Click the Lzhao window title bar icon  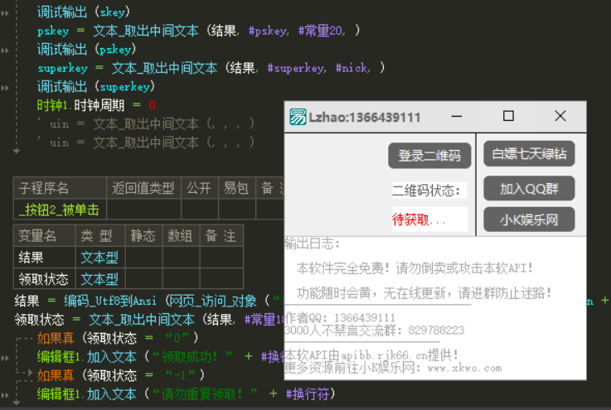(x=298, y=118)
